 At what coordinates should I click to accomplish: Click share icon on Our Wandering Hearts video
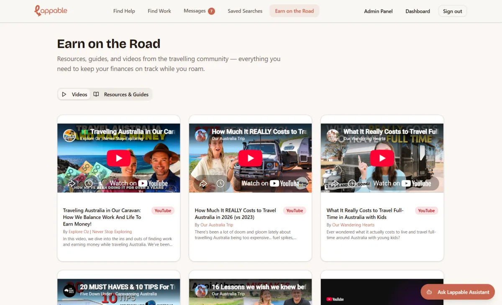(x=335, y=183)
